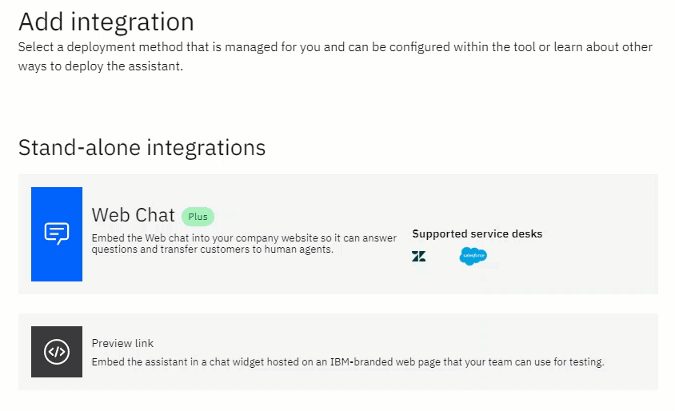This screenshot has width=675, height=411.
Task: Click the "ways to deploy the assistant" text
Action: coord(101,66)
